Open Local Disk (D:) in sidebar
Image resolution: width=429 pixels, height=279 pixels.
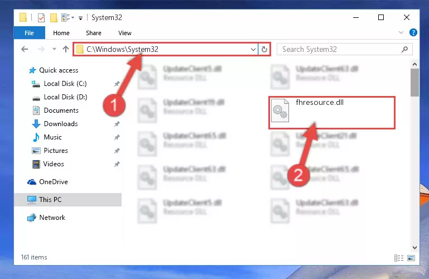pyautogui.click(x=65, y=97)
